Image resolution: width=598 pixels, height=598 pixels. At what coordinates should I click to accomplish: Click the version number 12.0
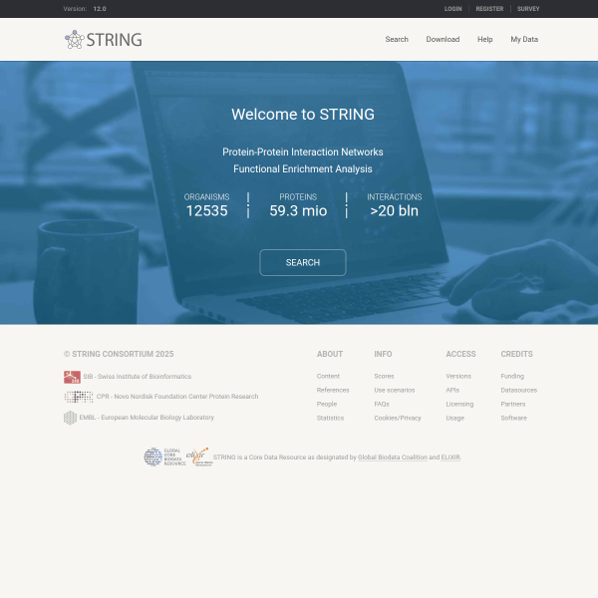(x=100, y=9)
